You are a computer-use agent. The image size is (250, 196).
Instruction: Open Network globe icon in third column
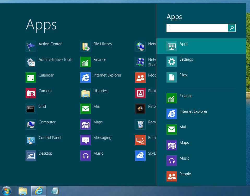pos(140,46)
